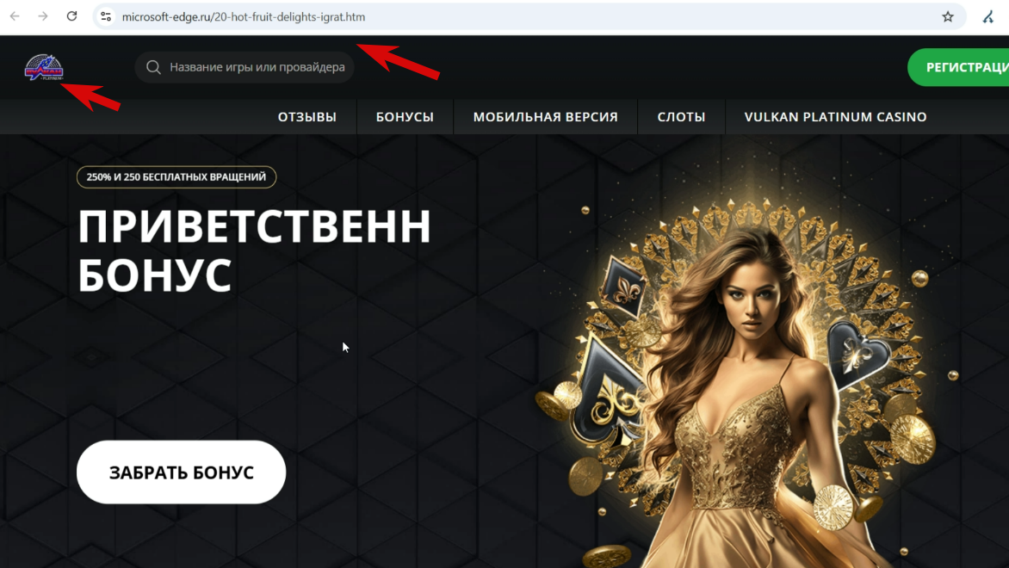This screenshot has width=1009, height=568.
Task: Open VULKAN PLATINUM CASINO link
Action: (x=835, y=117)
